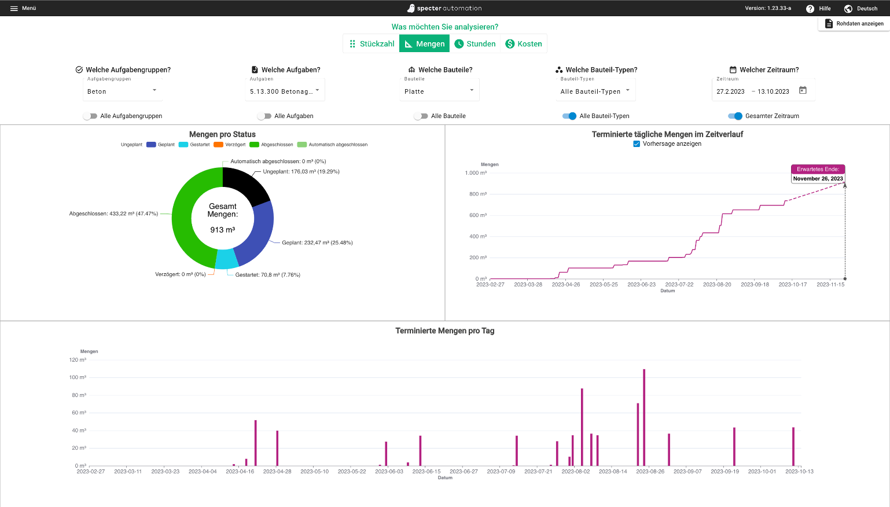Image resolution: width=890 pixels, height=507 pixels.
Task: Enable the Alle Aufgabengruppen toggle
Action: [90, 116]
